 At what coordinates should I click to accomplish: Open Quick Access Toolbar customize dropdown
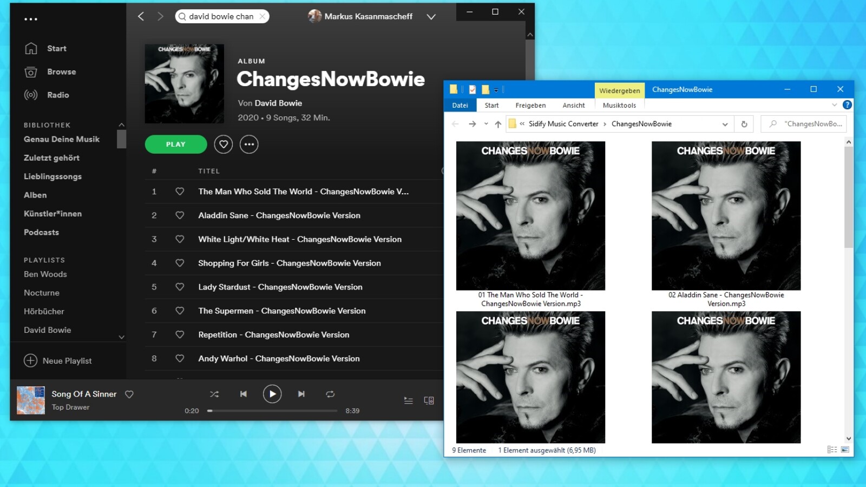click(x=496, y=90)
